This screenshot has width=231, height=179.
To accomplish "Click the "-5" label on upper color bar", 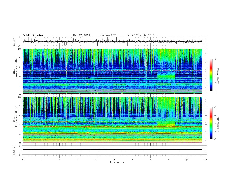I will click(x=215, y=75).
